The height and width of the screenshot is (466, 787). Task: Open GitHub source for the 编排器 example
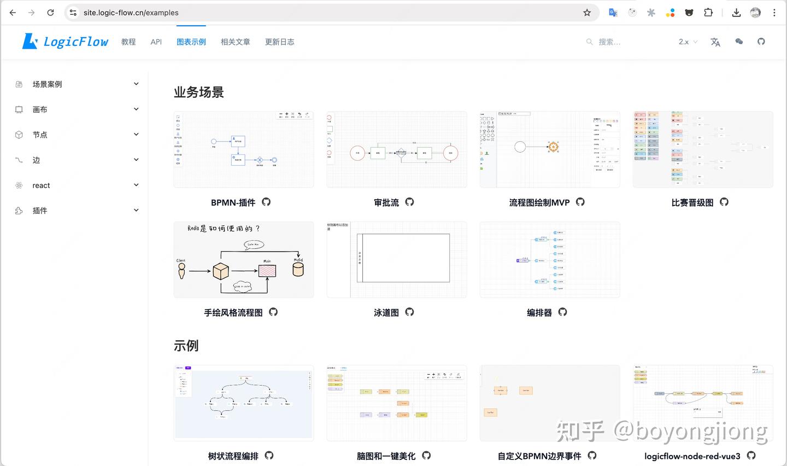point(562,312)
